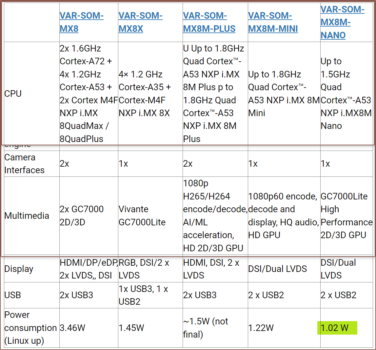Click the Vivante GC7000Lite multimedia cell
The width and height of the screenshot is (376, 350).
[142, 216]
